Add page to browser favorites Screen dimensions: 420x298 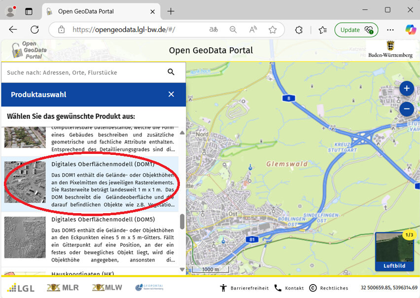273,30
